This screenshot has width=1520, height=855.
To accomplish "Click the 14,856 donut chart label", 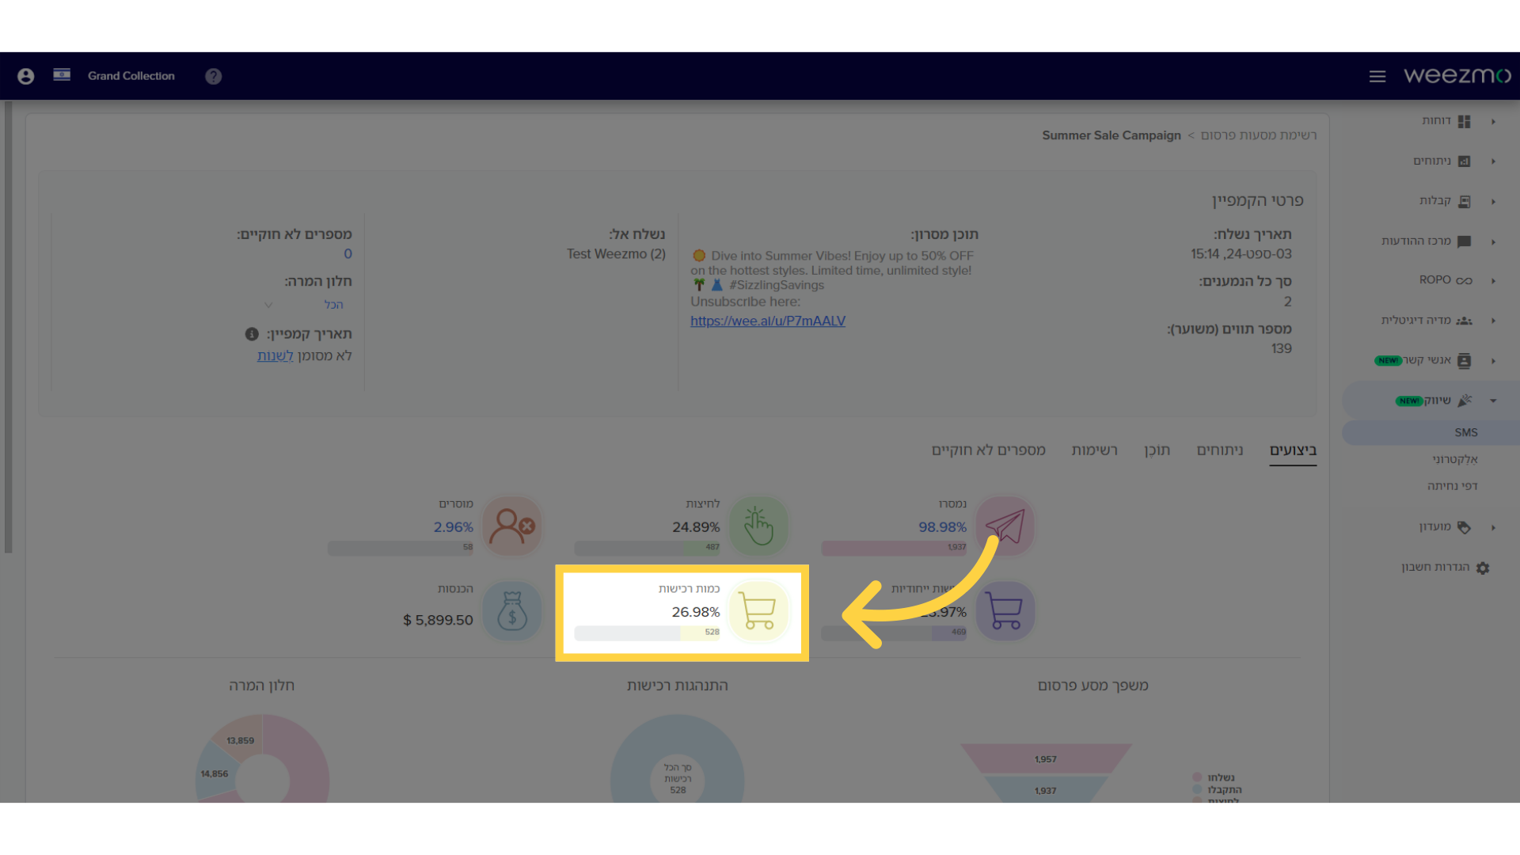I will (214, 774).
